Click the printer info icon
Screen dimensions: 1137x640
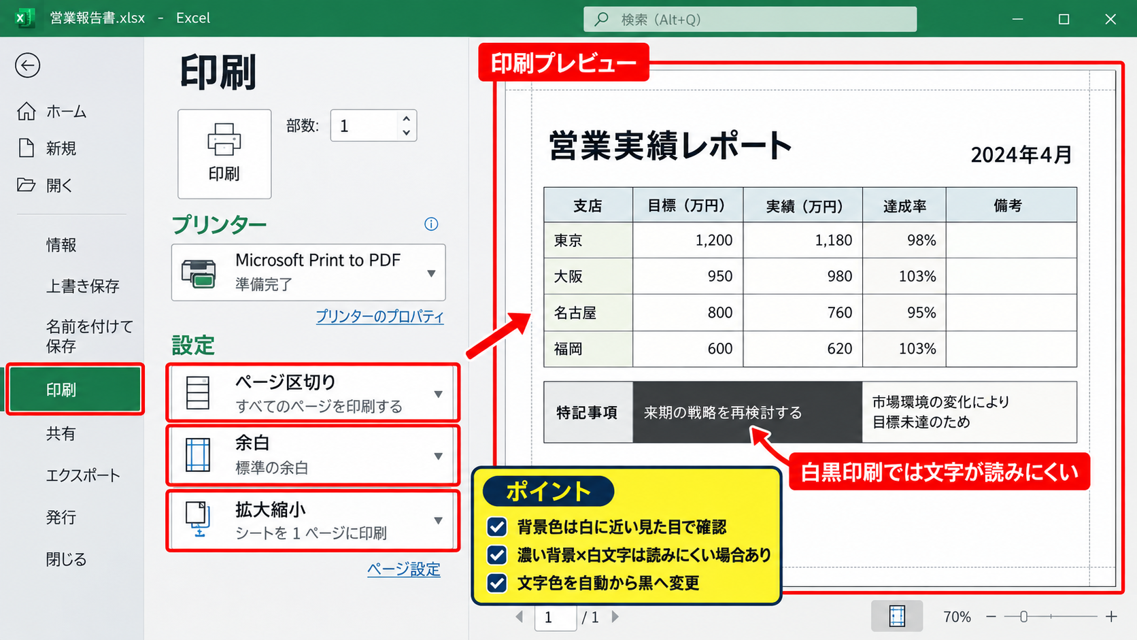click(431, 224)
